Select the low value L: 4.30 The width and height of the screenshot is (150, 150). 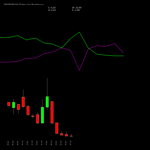pos(76,10)
